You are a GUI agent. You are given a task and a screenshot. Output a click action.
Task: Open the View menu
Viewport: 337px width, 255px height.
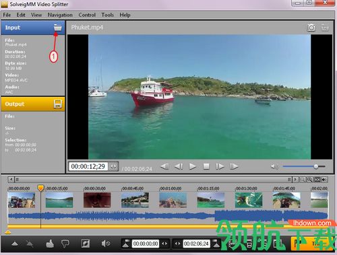coord(36,15)
